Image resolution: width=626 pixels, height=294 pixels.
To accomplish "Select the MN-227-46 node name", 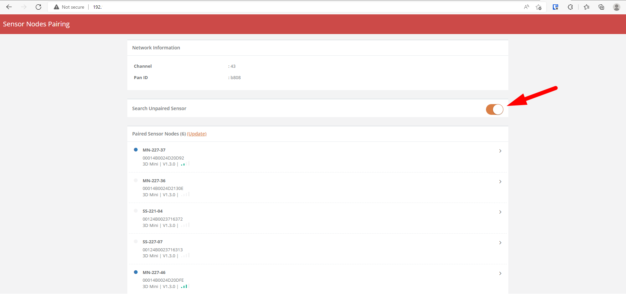I will [x=154, y=273].
